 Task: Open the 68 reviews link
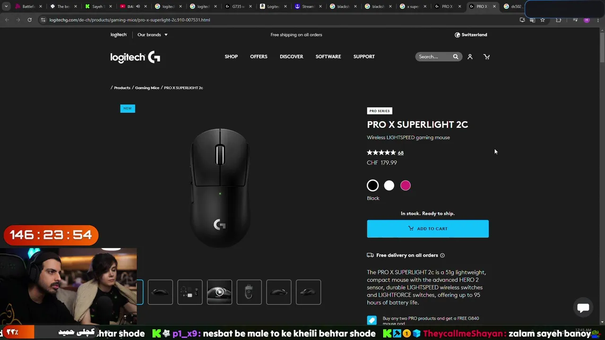pyautogui.click(x=401, y=153)
